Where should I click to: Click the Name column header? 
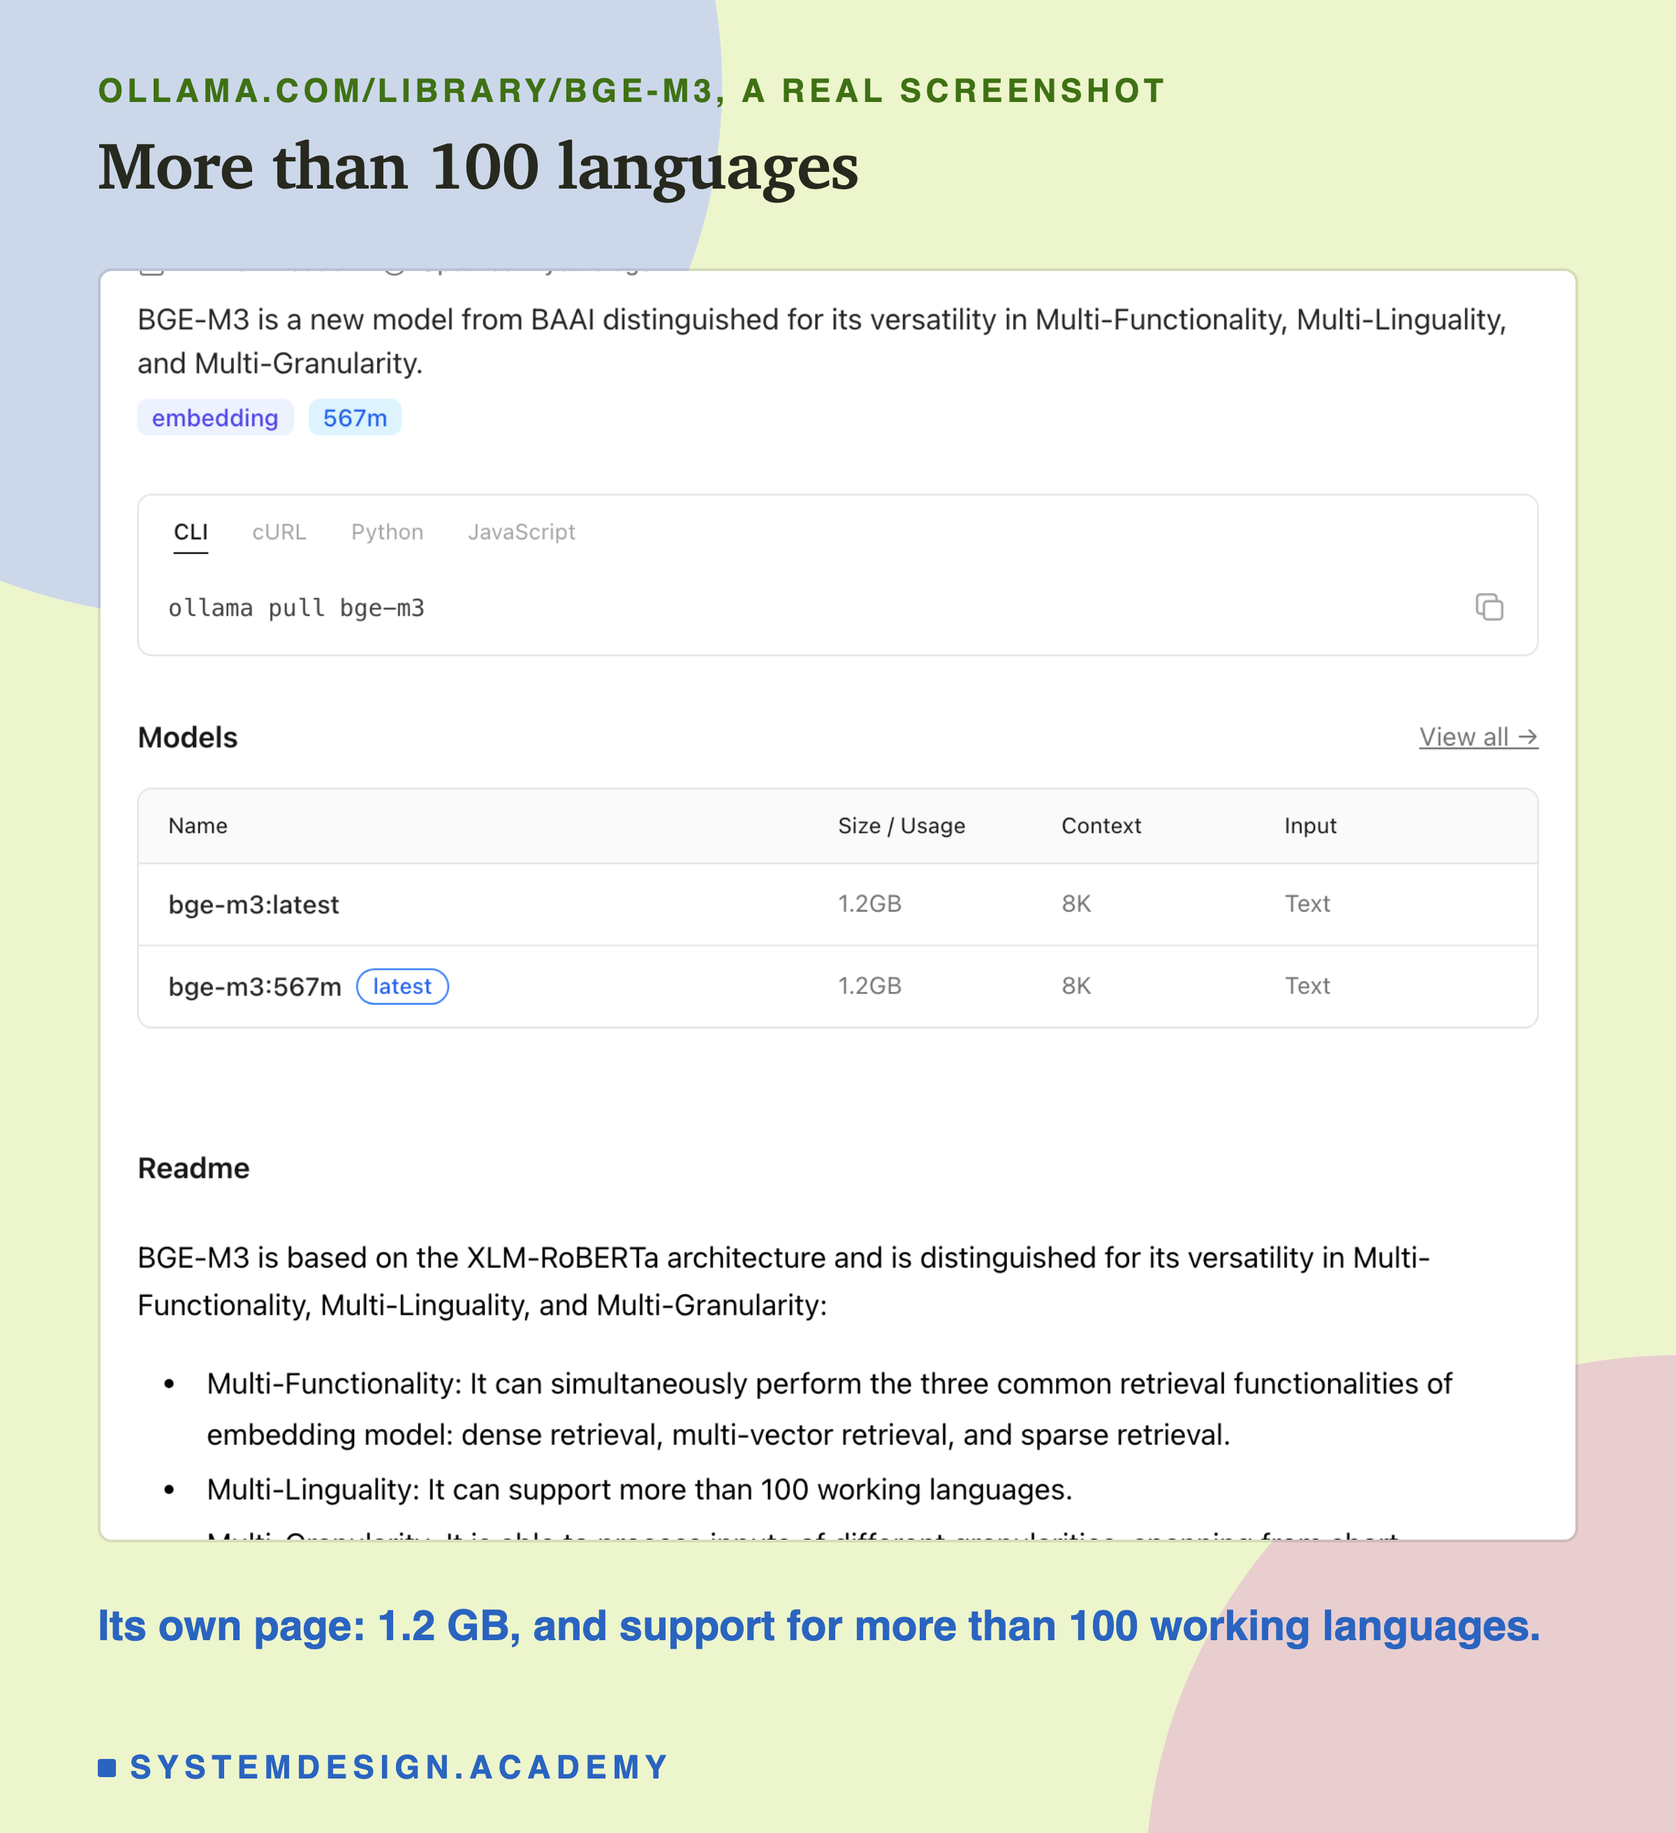pyautogui.click(x=198, y=826)
